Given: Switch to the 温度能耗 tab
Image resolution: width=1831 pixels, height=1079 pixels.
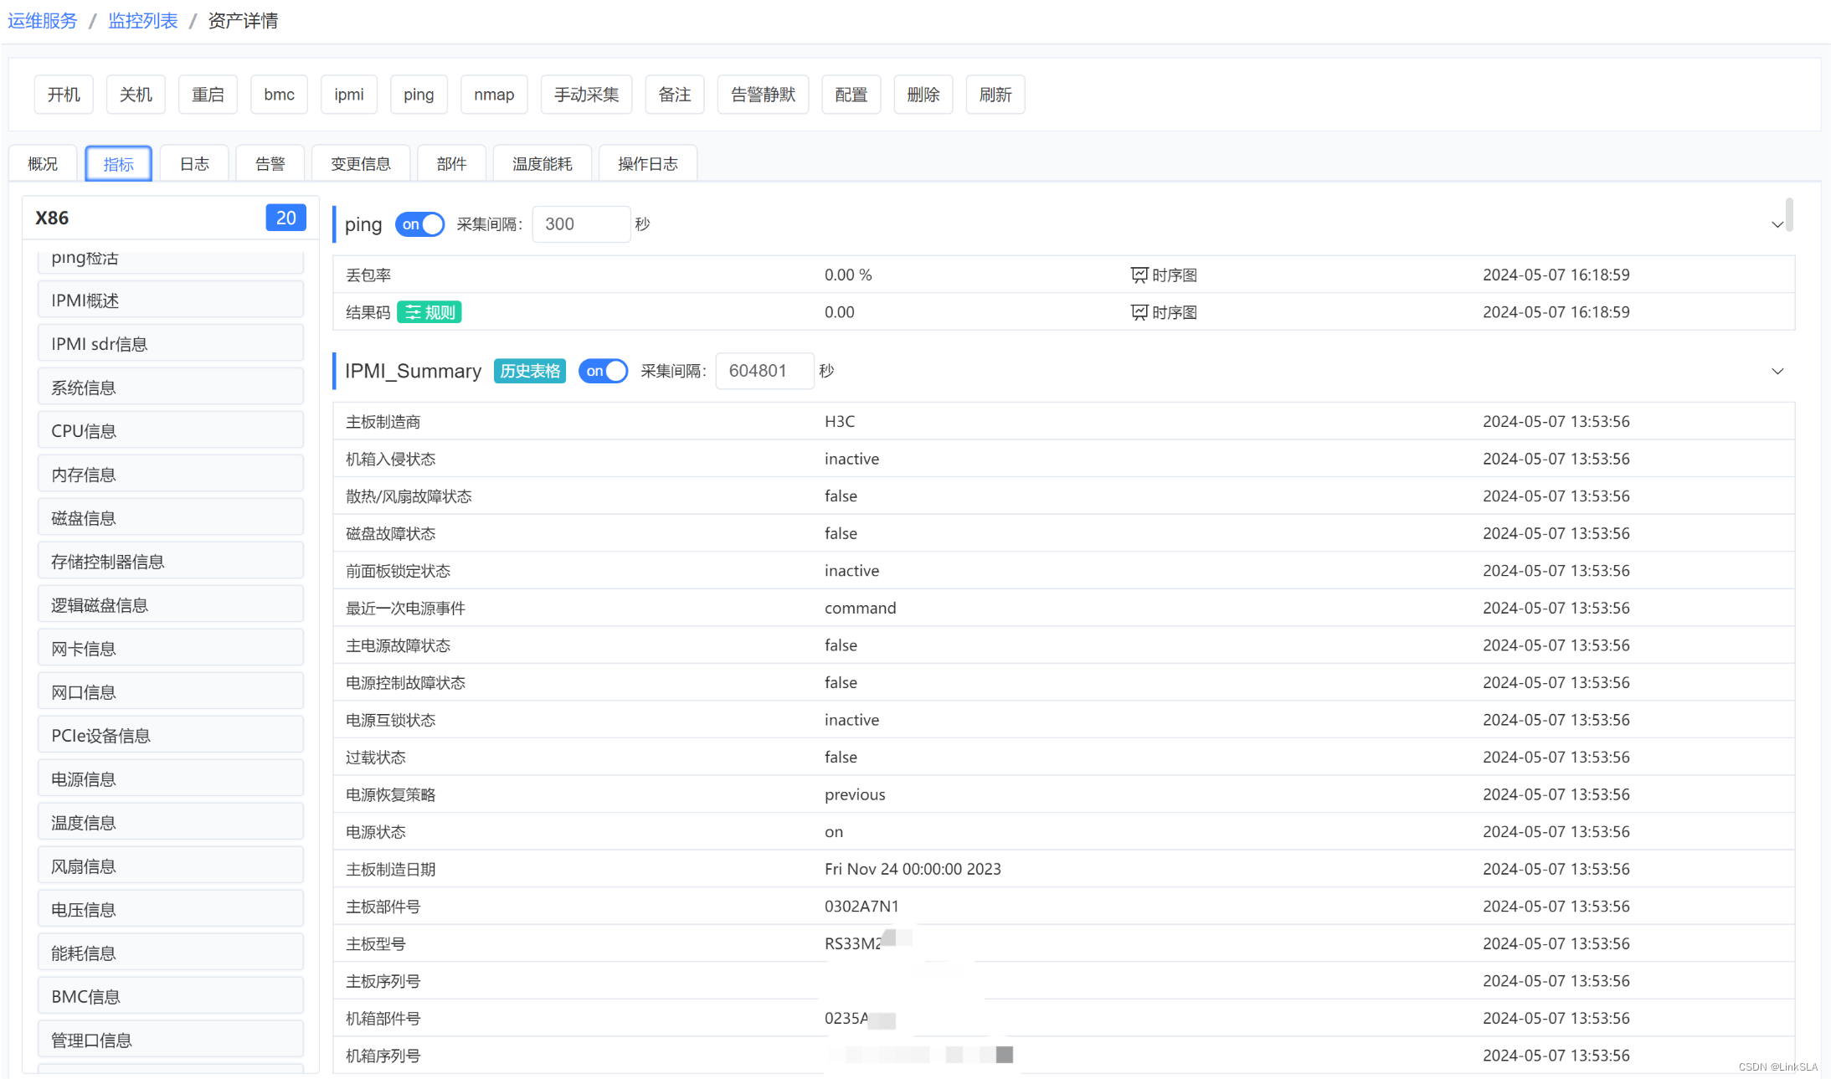Looking at the screenshot, I should point(542,164).
